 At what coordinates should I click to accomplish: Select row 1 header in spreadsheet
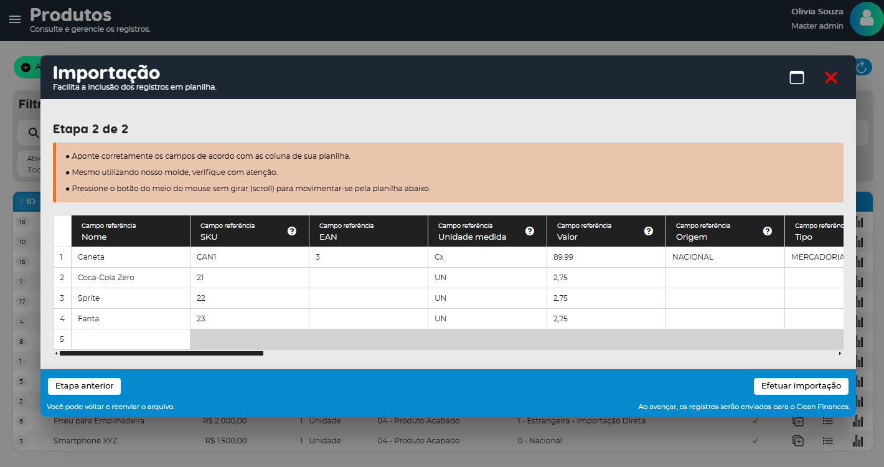62,257
